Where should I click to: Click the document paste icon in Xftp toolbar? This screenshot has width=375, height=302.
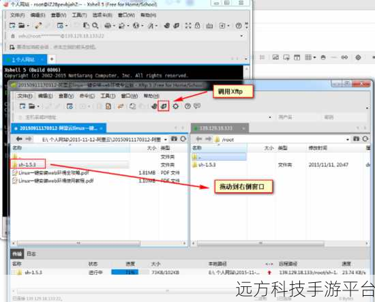108,106
